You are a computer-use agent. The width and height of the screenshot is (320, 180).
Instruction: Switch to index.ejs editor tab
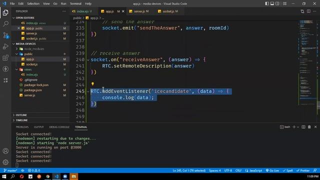point(82,11)
